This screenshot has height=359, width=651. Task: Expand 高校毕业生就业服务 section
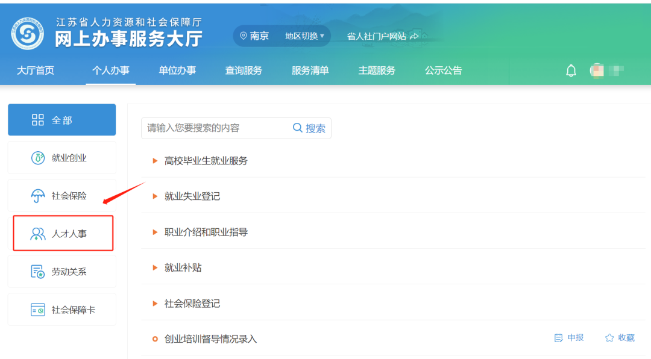[206, 161]
